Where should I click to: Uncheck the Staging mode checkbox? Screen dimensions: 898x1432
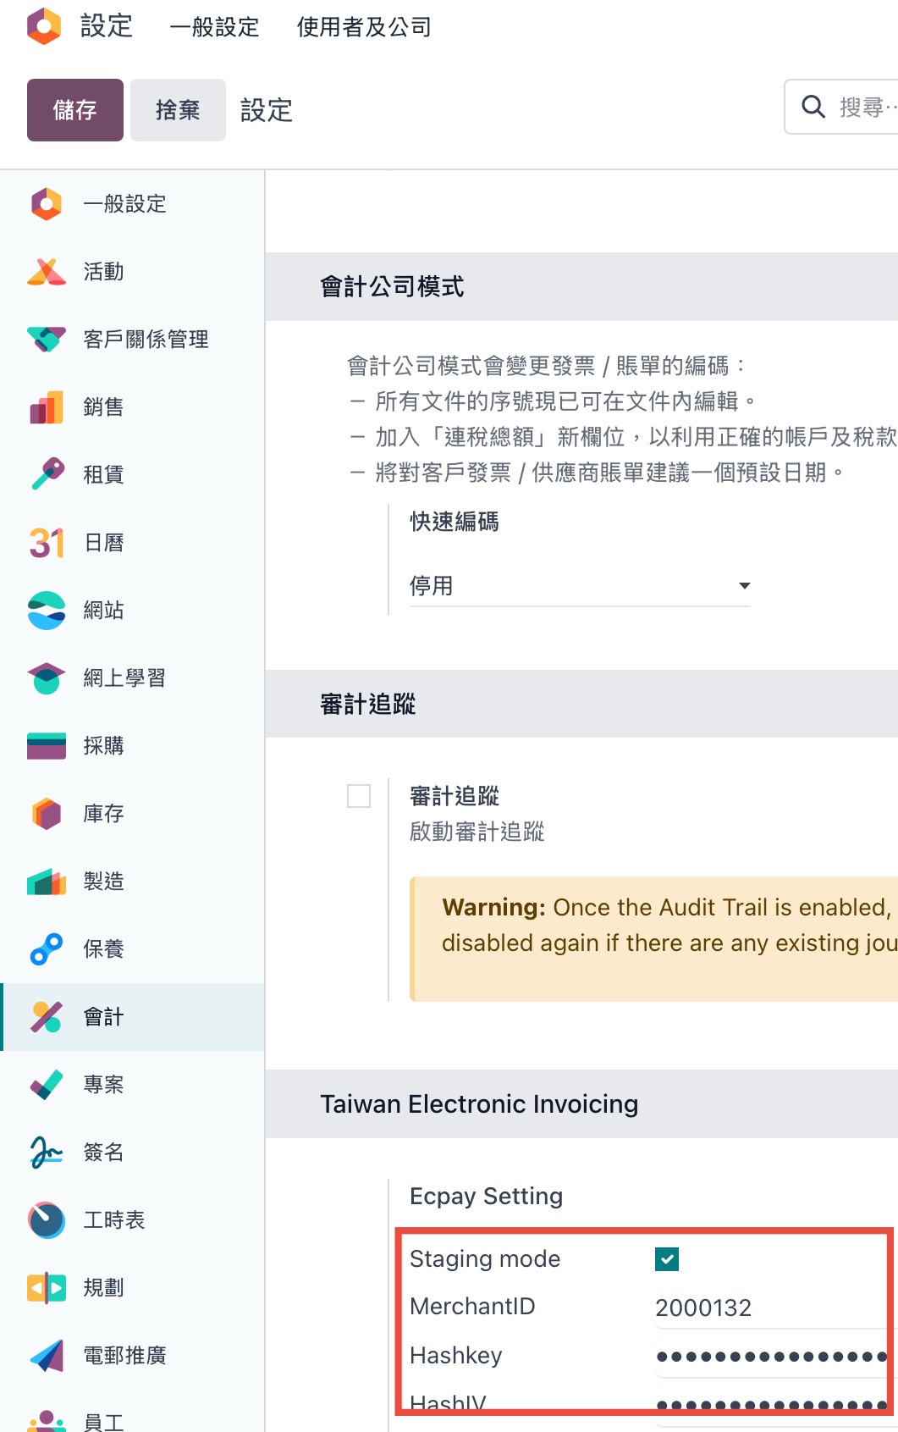[x=667, y=1259]
